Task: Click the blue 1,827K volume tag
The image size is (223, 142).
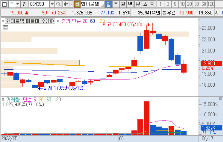Action: pyautogui.click(x=211, y=128)
